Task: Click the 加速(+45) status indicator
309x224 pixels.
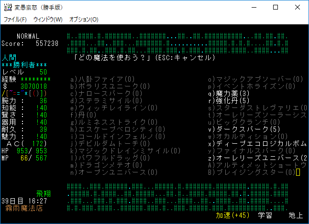Action: [233, 215]
